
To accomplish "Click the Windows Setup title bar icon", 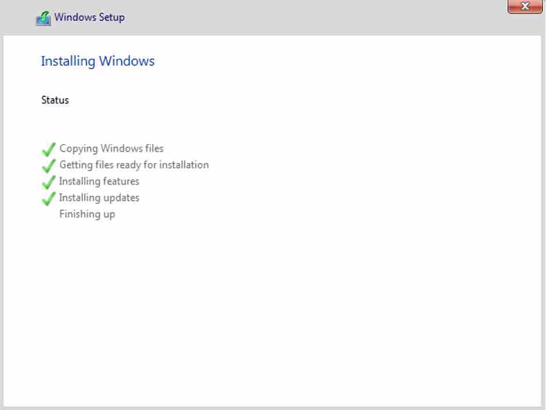I will (x=44, y=19).
